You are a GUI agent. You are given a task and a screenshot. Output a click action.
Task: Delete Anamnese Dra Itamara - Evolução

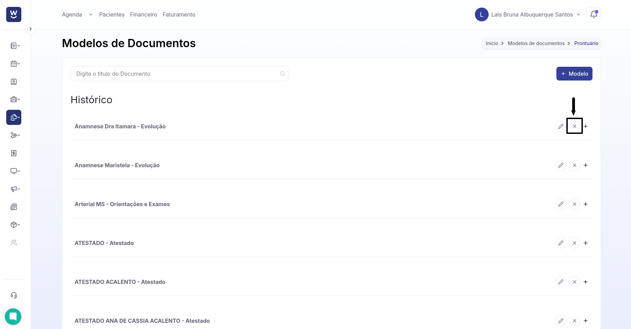pos(575,126)
